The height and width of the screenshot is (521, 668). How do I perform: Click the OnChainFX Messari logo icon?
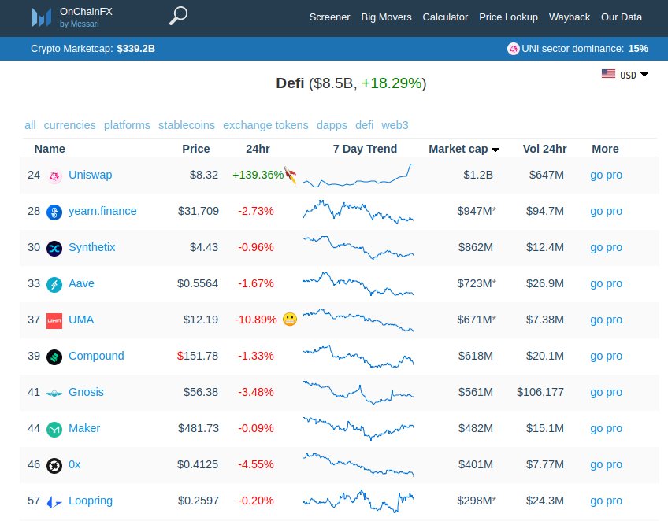[42, 17]
